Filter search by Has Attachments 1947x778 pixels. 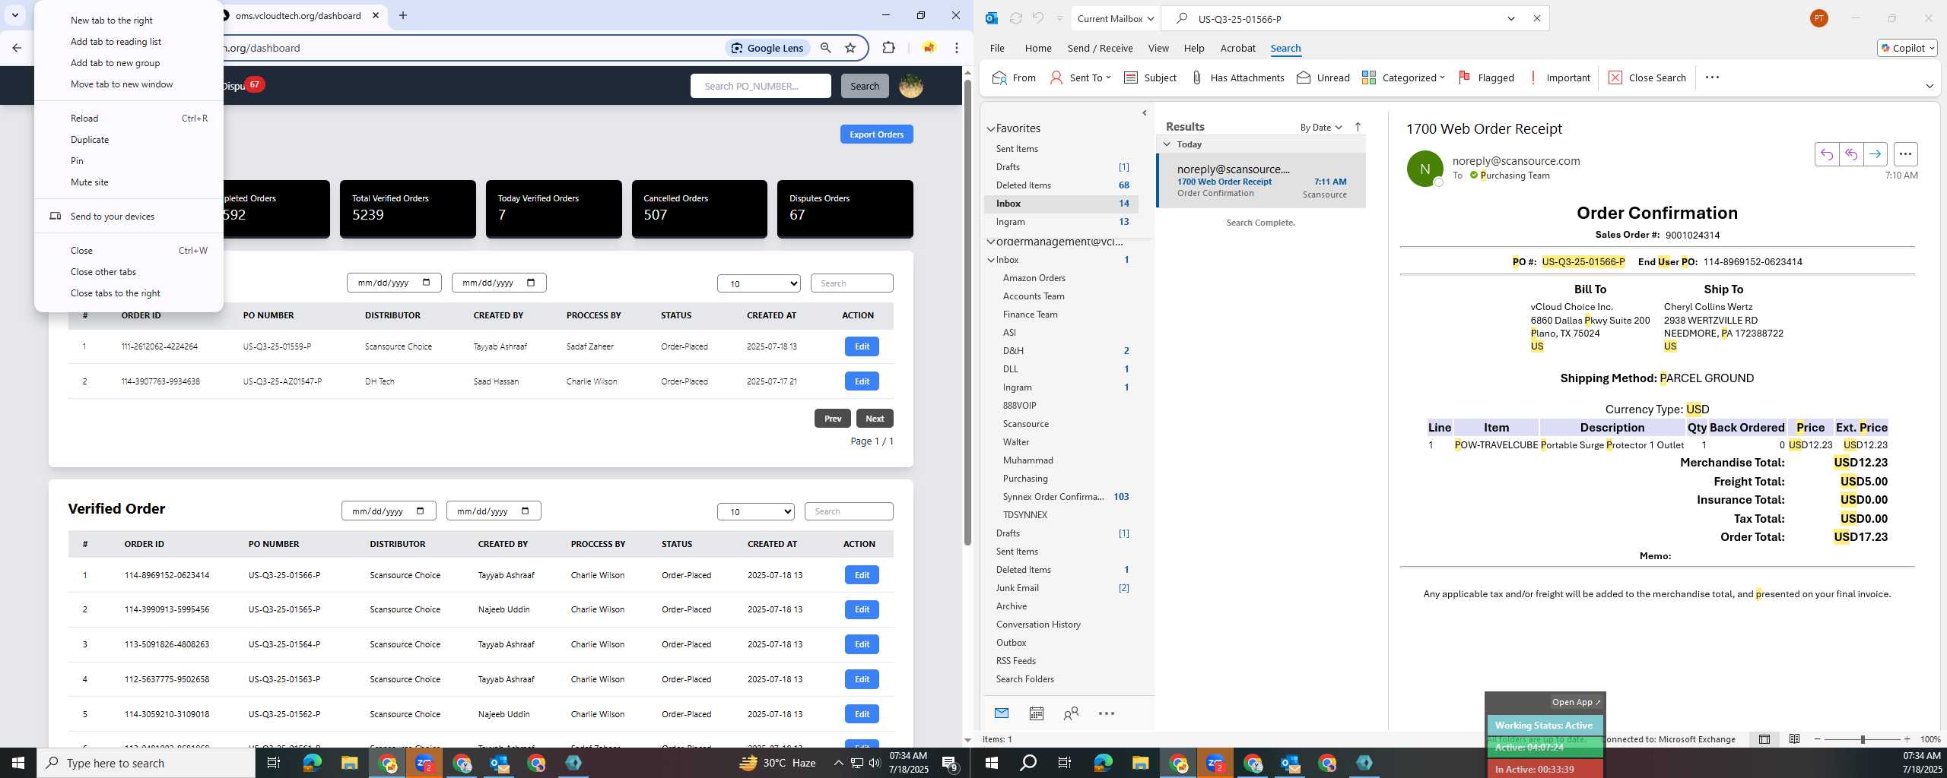1237,77
